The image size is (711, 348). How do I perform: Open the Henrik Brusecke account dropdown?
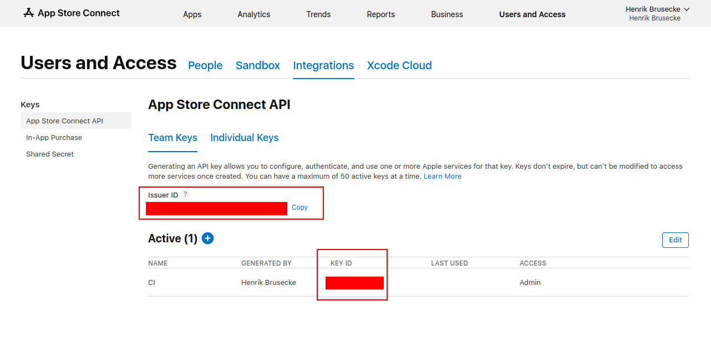657,9
